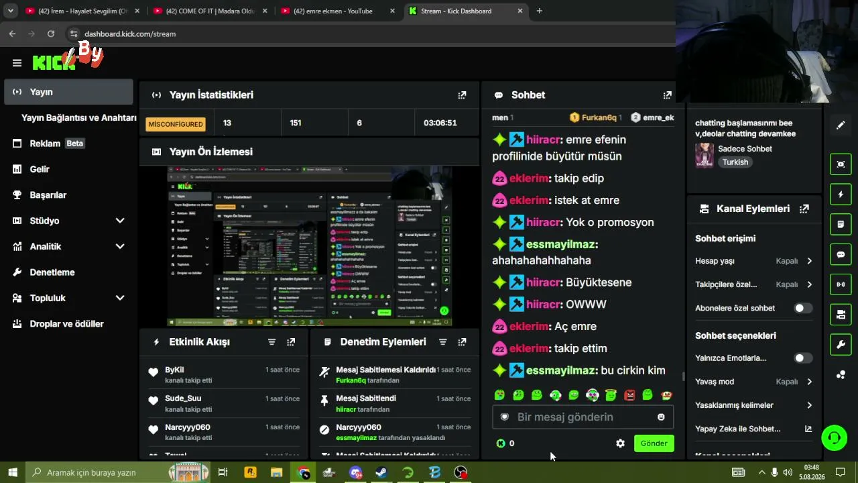
Task: Open Droplar ve ödüller sidebar item
Action: (68, 324)
